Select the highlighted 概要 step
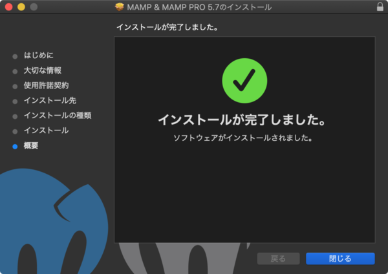 pos(31,145)
